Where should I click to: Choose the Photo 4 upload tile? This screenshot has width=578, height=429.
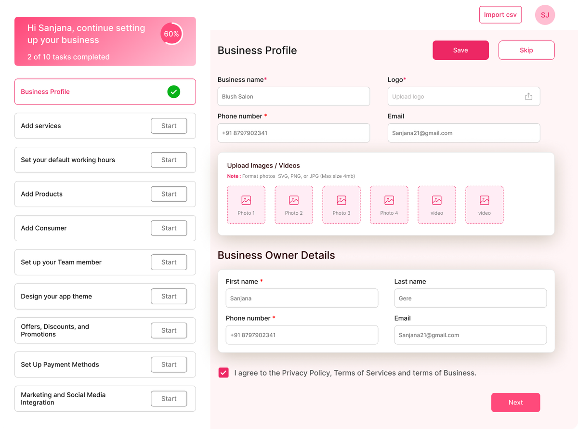389,205
